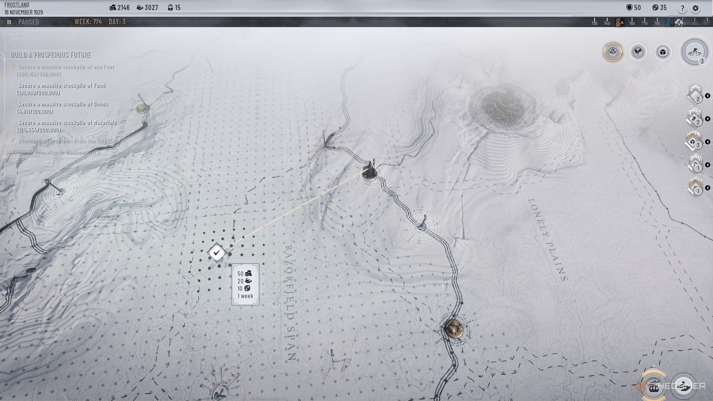Expand the cube materials site list arrow
The width and height of the screenshot is (713, 401).
[707, 142]
